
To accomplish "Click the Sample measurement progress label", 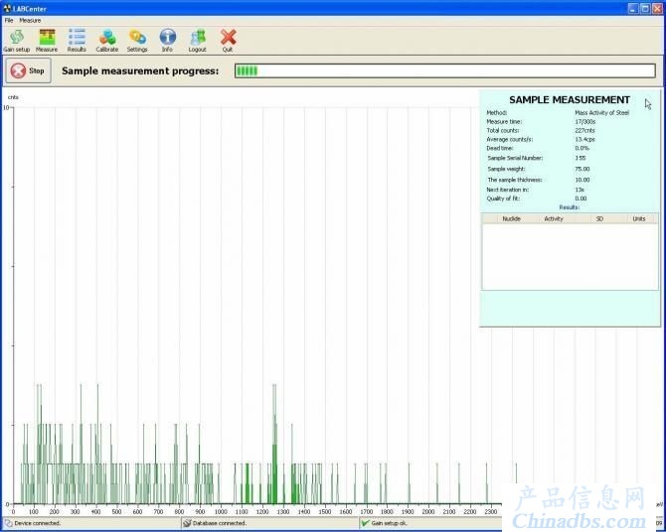I will pyautogui.click(x=140, y=70).
